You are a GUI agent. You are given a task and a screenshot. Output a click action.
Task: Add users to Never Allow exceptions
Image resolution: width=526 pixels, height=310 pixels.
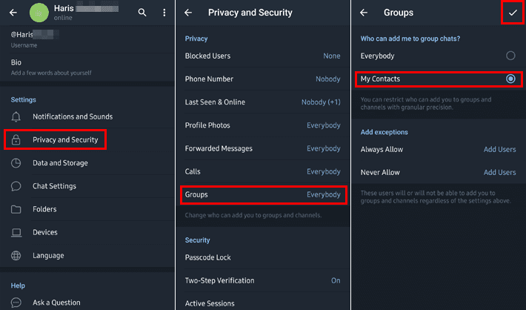[x=499, y=172]
